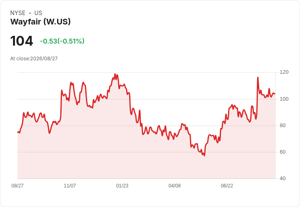Image resolution: width=300 pixels, height=207 pixels.
Task: Click the 100 price axis label
Action: (x=284, y=99)
